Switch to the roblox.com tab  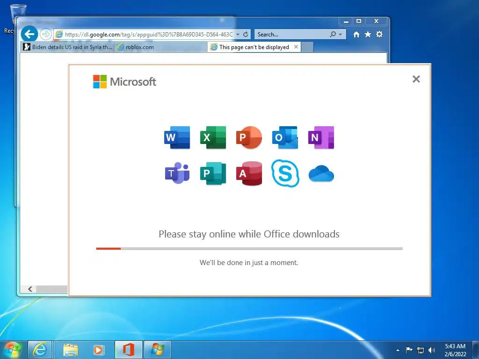(161, 47)
